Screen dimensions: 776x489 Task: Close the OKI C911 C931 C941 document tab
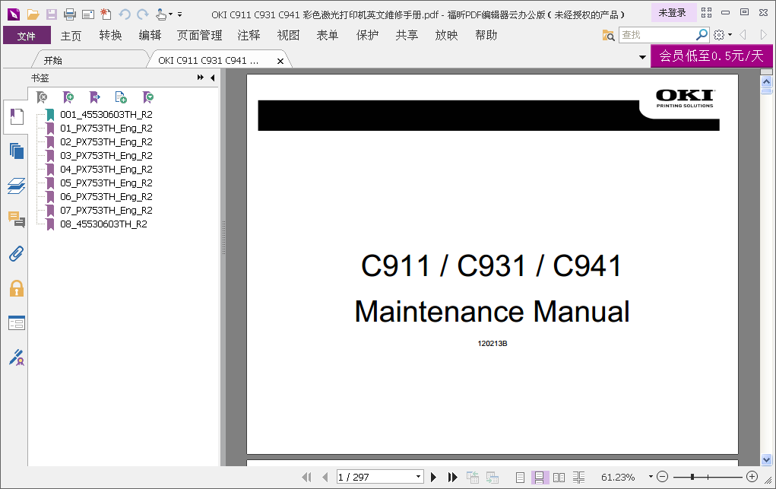point(280,61)
